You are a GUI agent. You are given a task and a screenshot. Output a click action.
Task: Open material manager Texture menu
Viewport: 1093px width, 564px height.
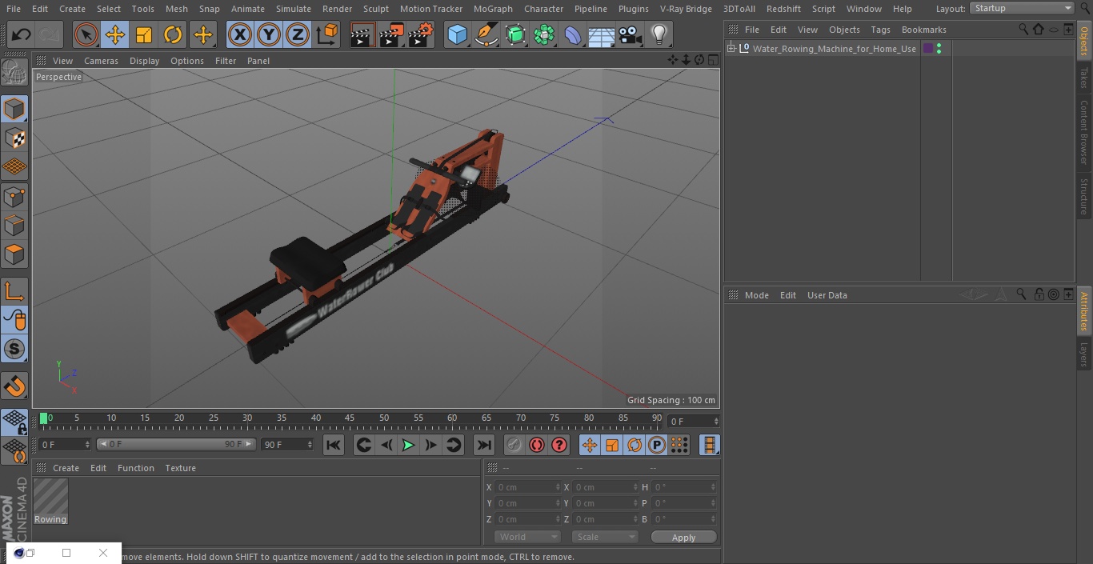click(180, 468)
